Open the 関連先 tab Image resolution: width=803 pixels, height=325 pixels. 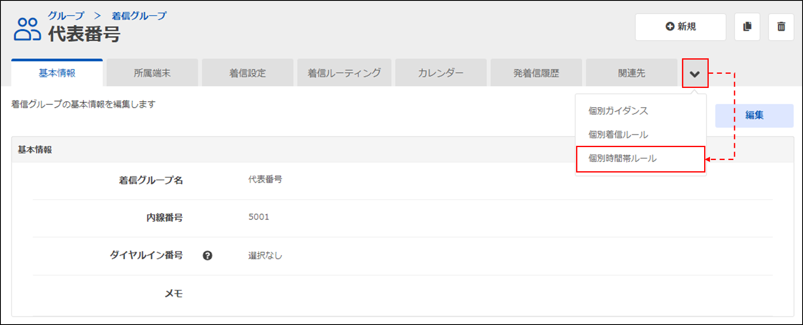(x=632, y=73)
